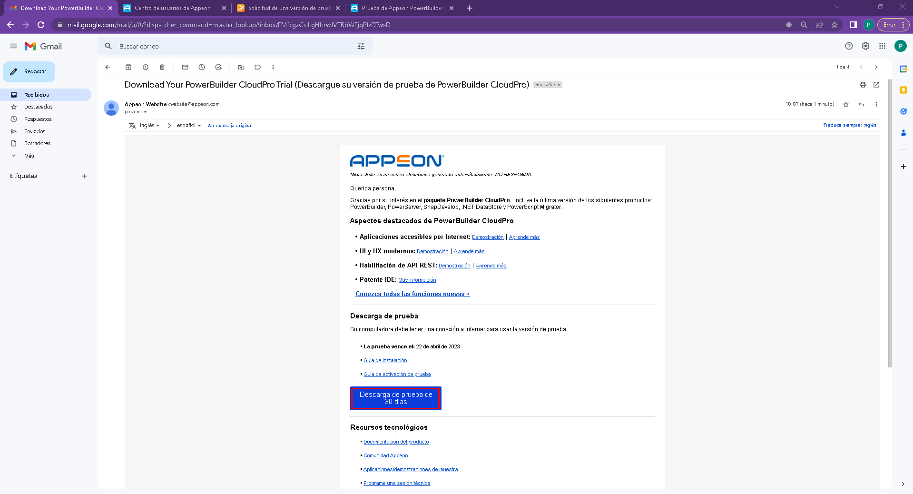Remove the Recibidos label from email

pyautogui.click(x=559, y=85)
